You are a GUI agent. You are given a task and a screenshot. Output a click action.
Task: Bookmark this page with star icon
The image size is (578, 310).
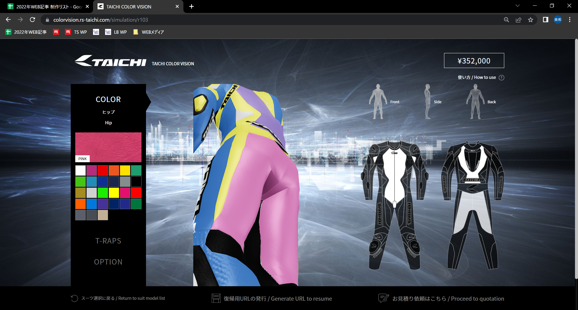tap(530, 20)
